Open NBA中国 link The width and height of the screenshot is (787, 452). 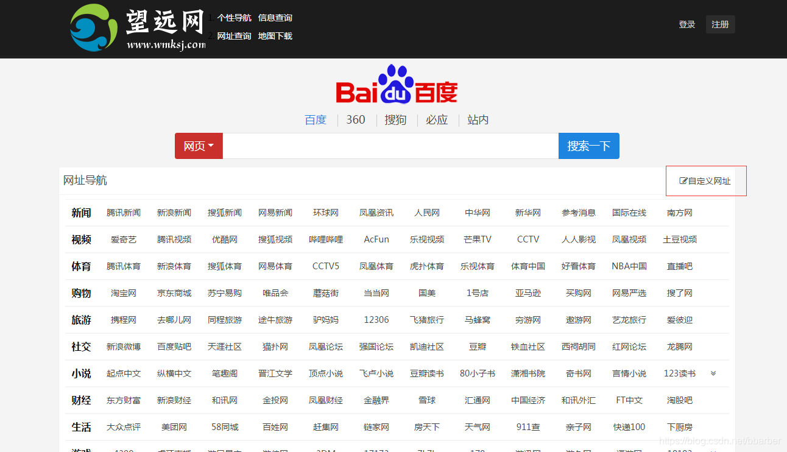point(629,266)
